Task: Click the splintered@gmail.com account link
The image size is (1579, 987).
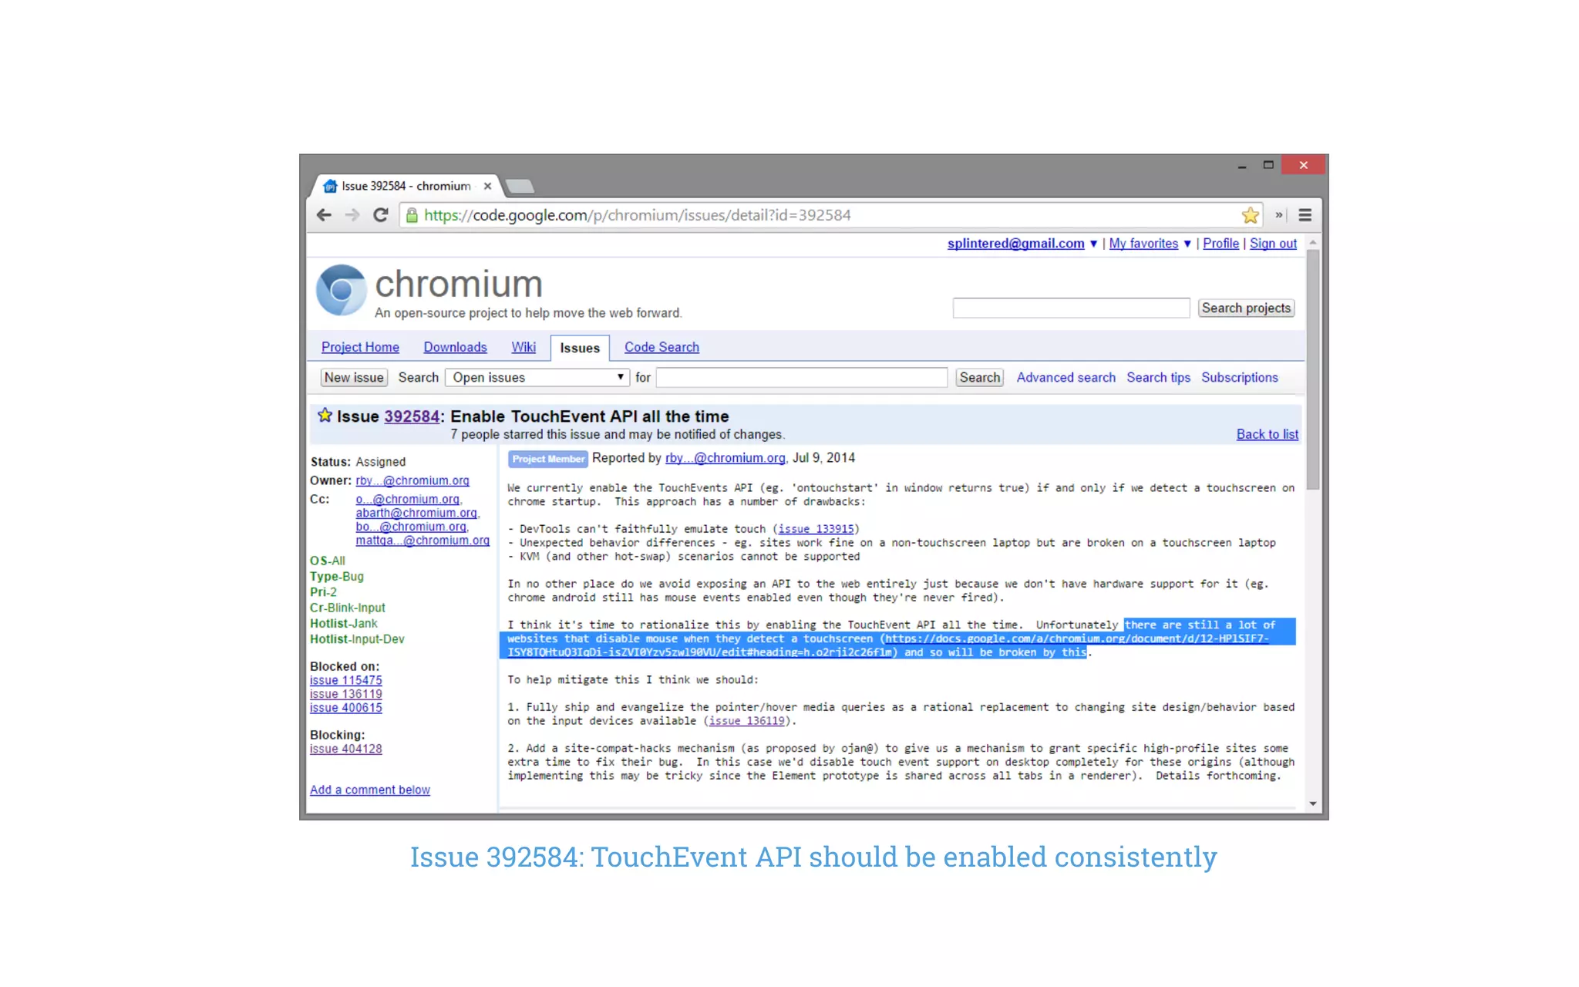Action: (1015, 244)
